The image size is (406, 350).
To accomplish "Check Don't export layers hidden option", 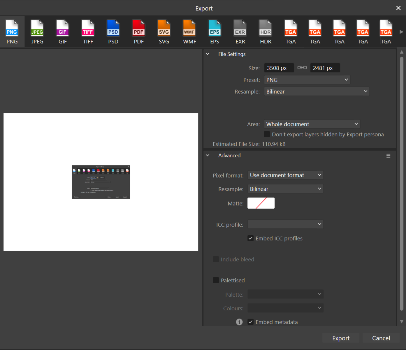I will [267, 134].
